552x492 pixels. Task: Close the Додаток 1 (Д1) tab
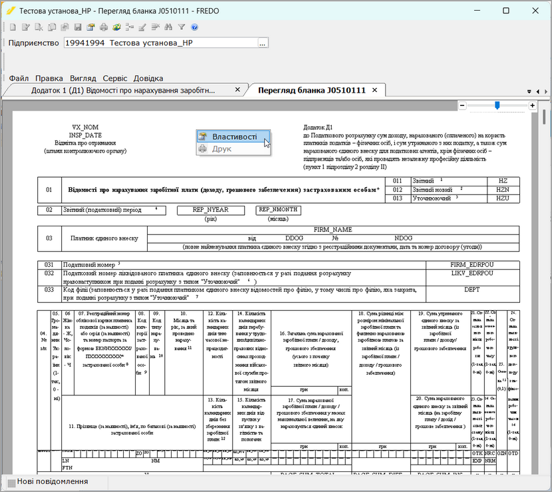coord(237,90)
